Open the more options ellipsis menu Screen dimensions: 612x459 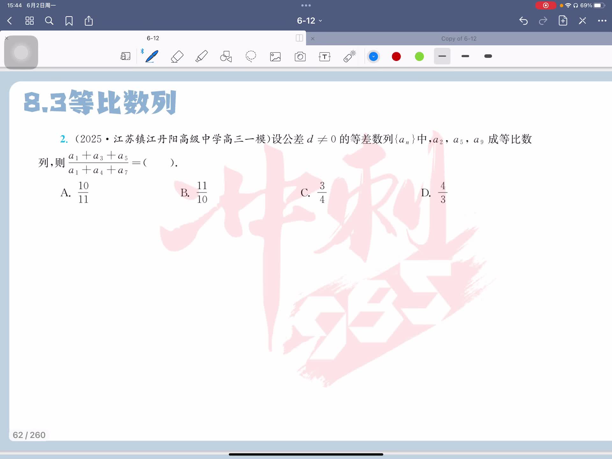click(x=602, y=21)
